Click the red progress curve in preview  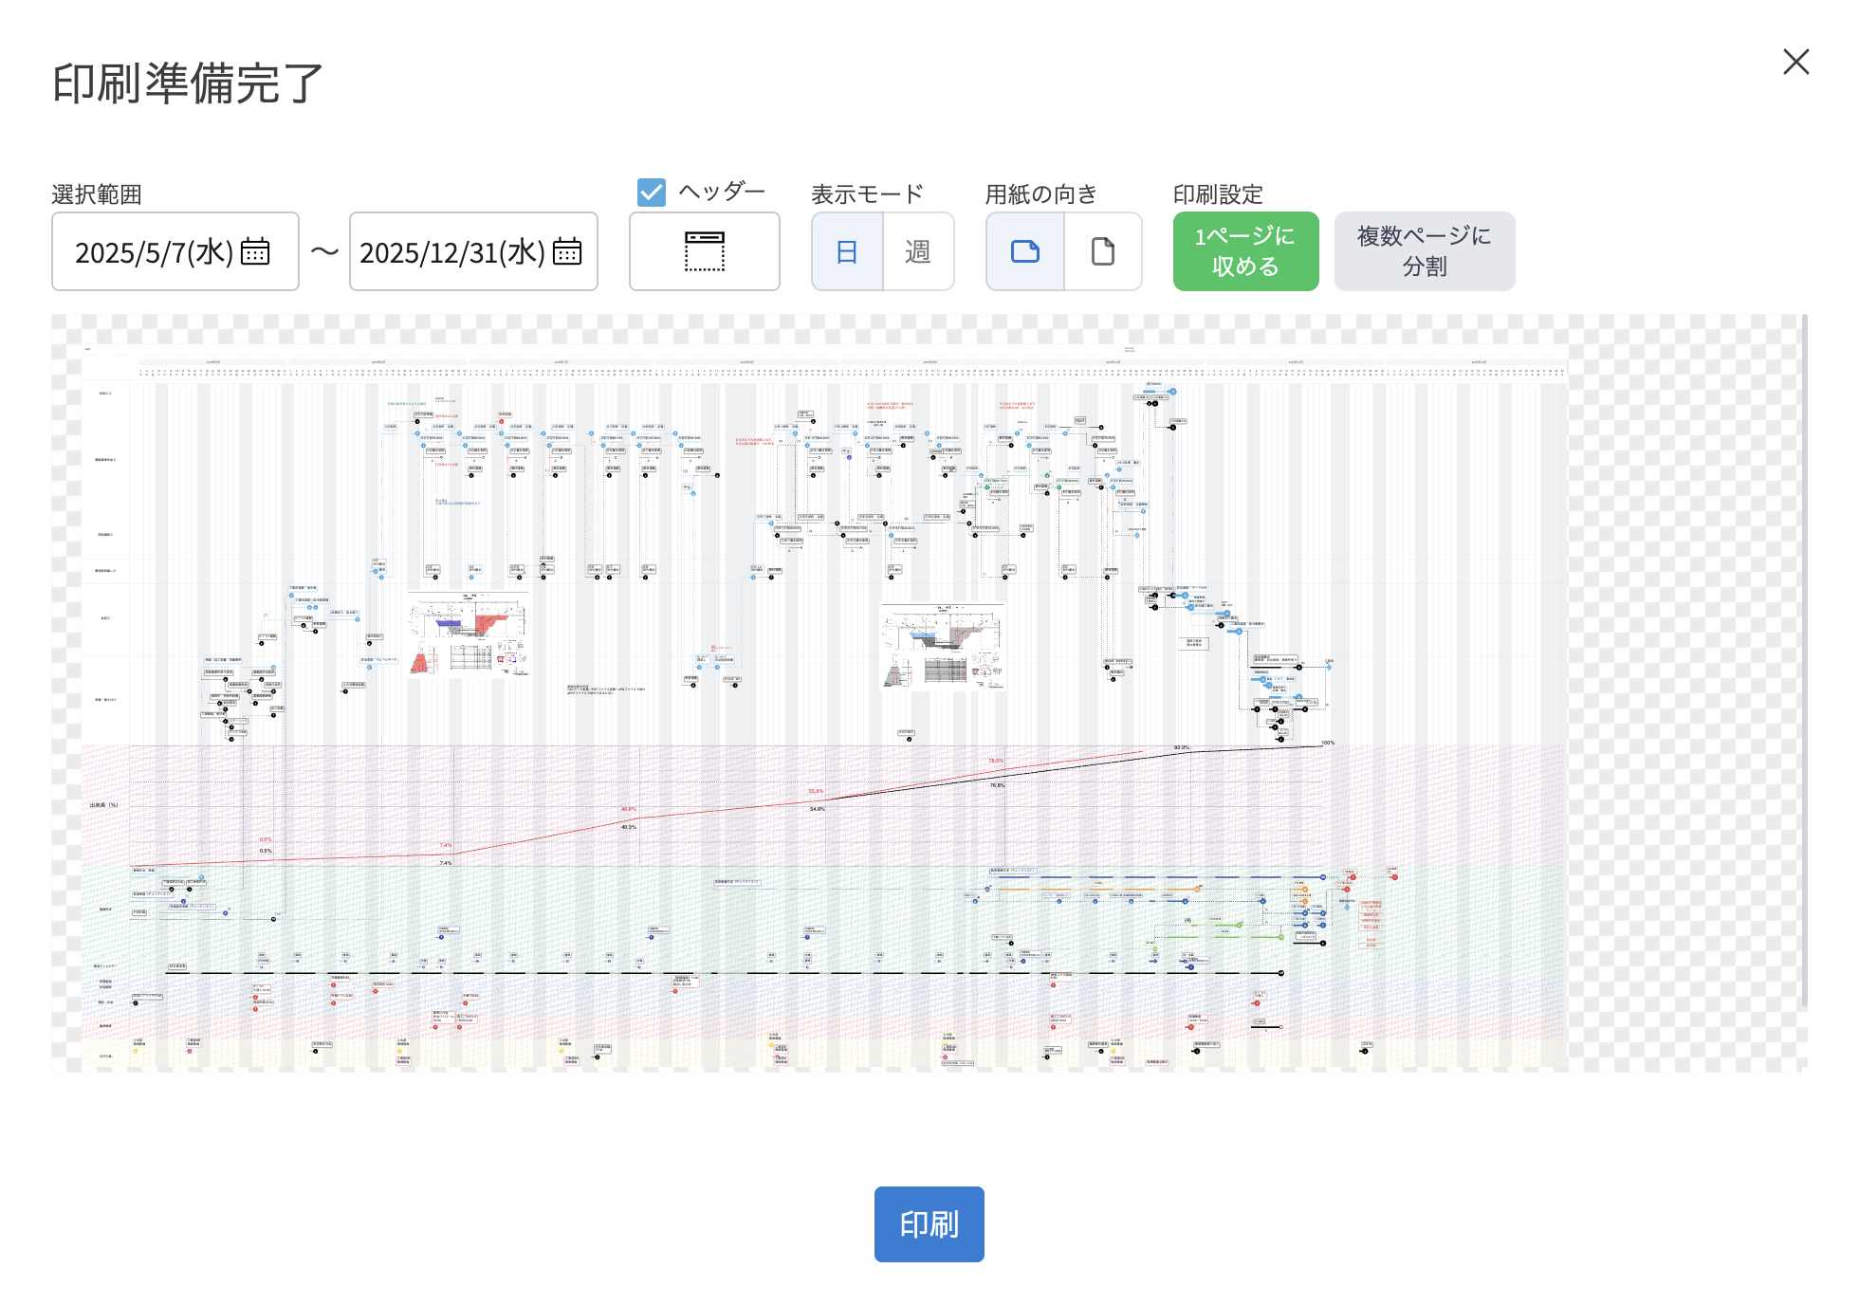pos(550,835)
